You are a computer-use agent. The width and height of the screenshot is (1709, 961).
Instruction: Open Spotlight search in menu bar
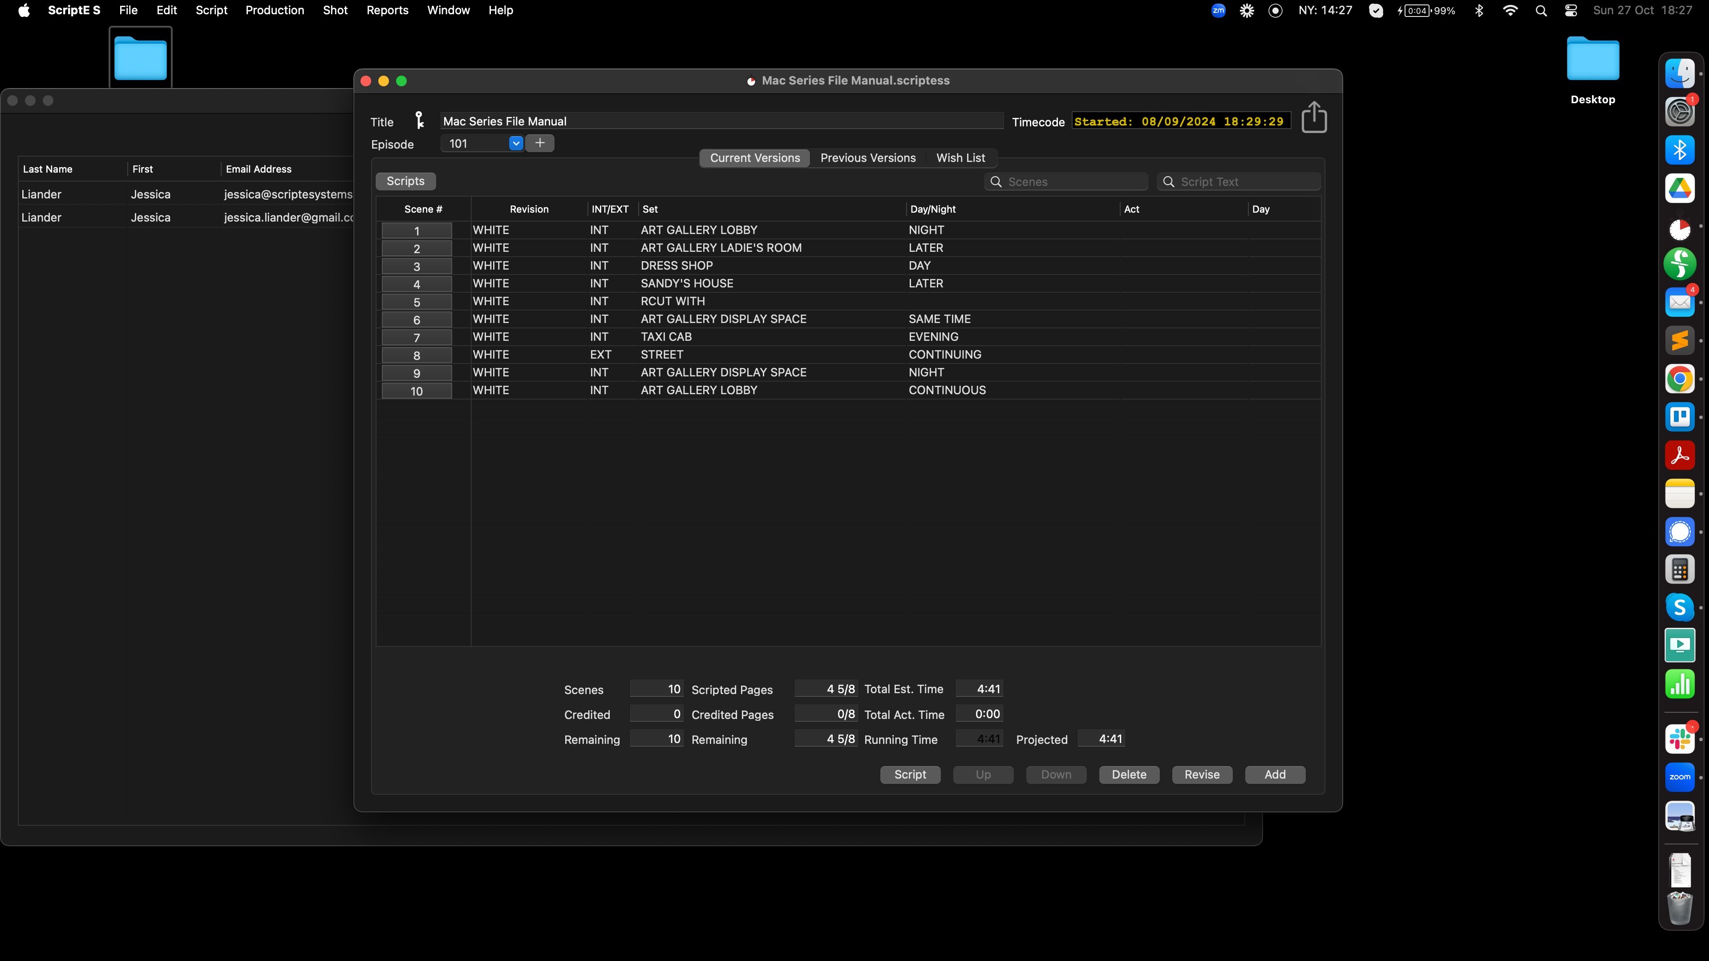pyautogui.click(x=1541, y=11)
